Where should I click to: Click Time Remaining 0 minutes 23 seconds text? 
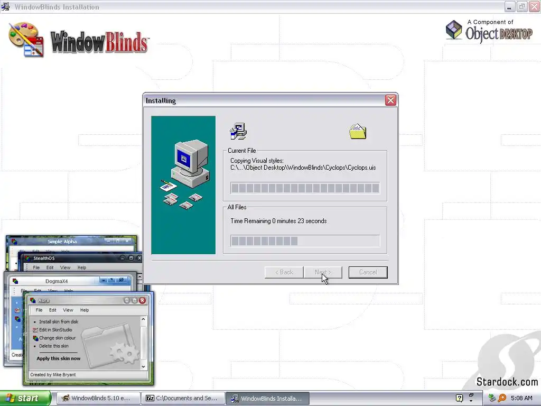pos(278,221)
